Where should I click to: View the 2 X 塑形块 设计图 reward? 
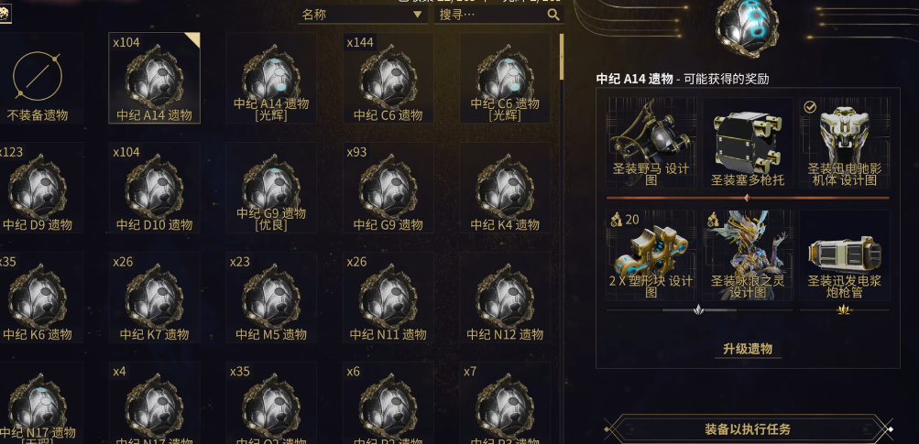tap(651, 255)
